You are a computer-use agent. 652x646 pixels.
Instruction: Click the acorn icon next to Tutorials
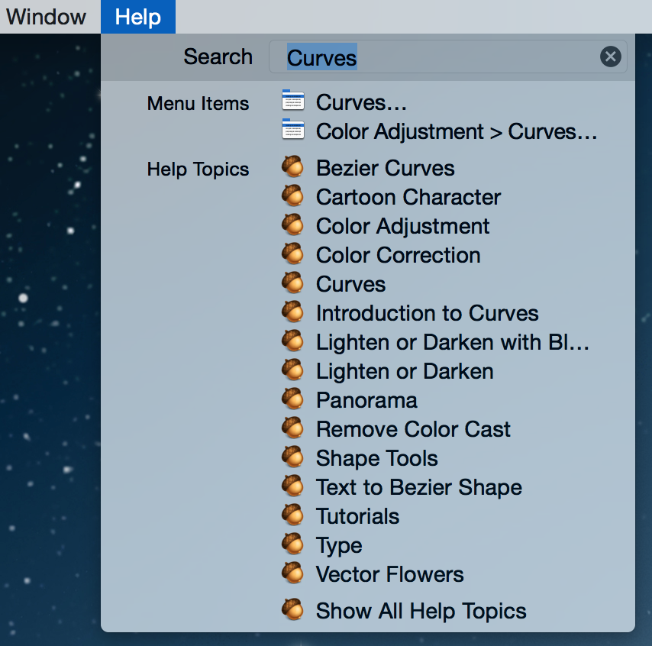point(292,515)
